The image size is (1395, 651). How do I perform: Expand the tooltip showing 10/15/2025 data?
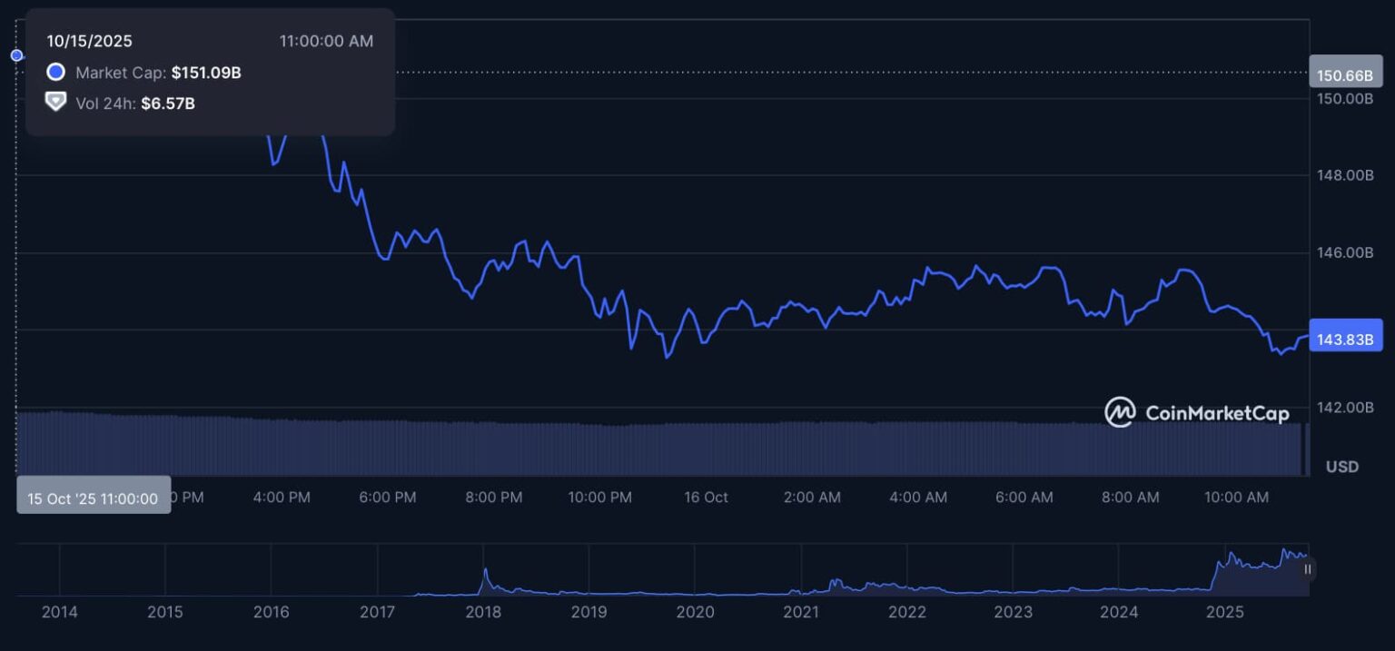point(209,73)
